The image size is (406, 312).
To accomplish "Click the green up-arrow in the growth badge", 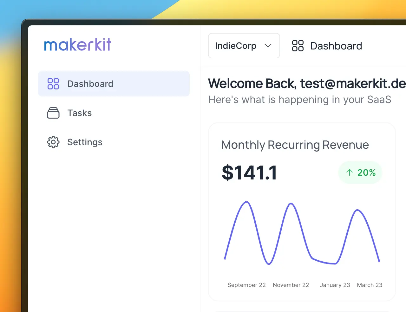I will 350,172.
